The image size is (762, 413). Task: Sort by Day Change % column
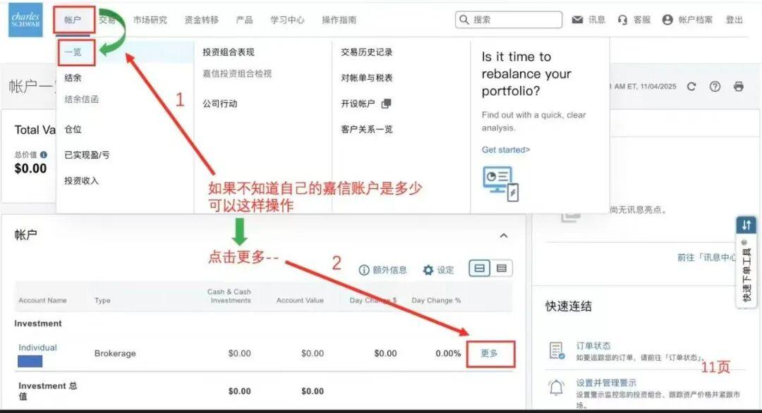tap(436, 300)
